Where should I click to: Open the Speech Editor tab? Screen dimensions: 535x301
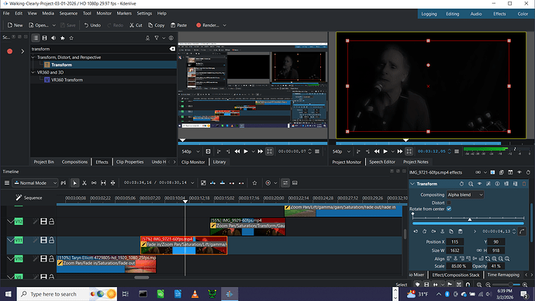click(x=381, y=162)
